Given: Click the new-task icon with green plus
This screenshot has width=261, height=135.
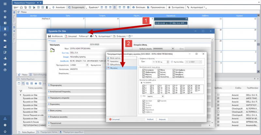Looking at the screenshot, I should [x=52, y=50].
